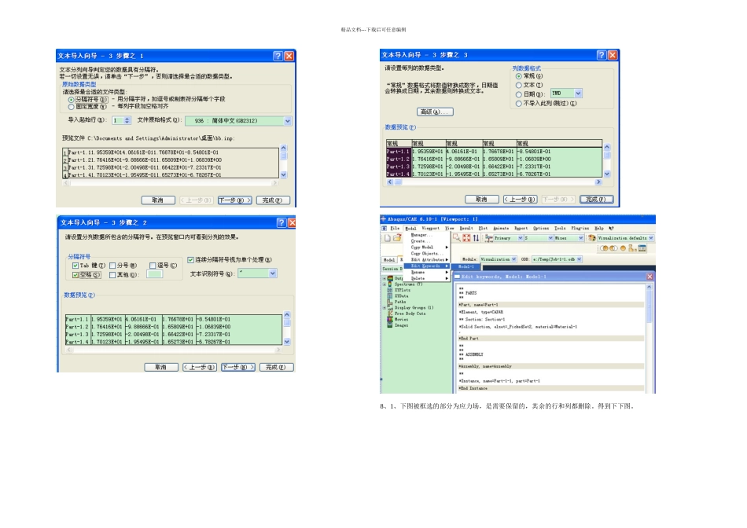Click the context help arrow icon after Help
Screen dimensions: 747x528
coord(611,229)
